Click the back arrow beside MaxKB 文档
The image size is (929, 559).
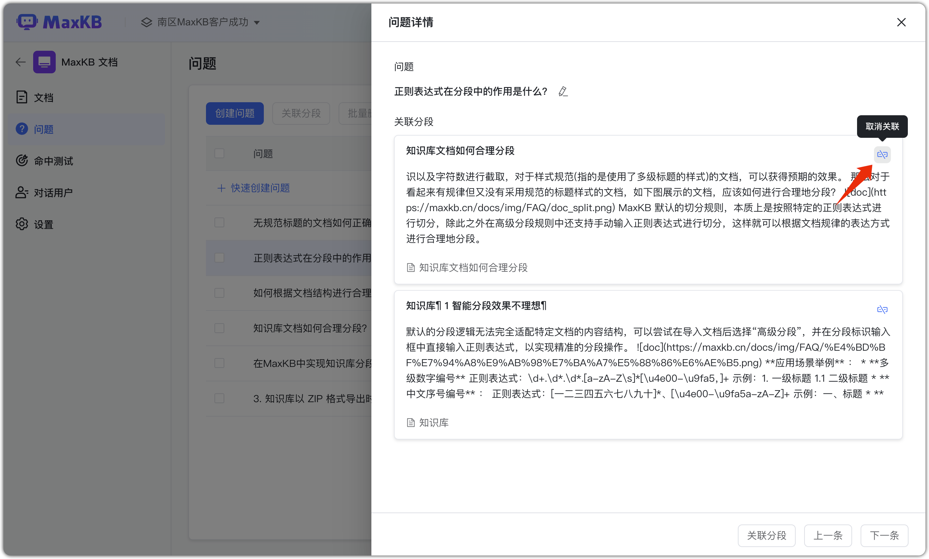[x=21, y=62]
